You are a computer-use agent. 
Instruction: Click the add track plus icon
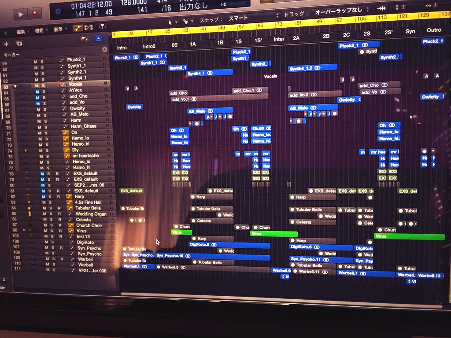click(x=6, y=44)
